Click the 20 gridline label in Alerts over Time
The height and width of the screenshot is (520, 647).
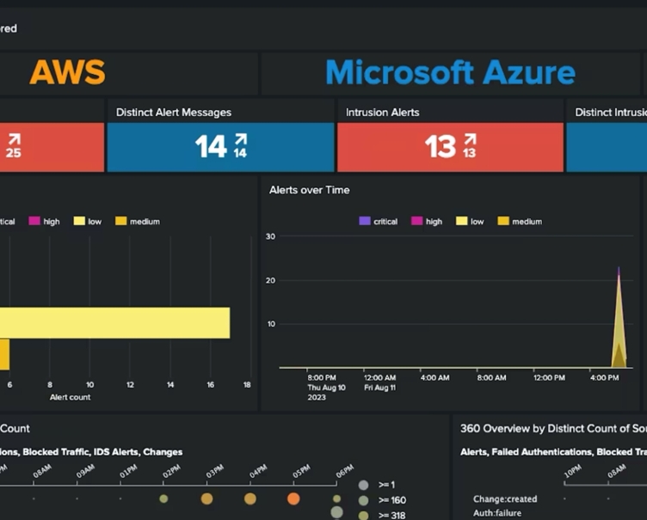point(270,280)
